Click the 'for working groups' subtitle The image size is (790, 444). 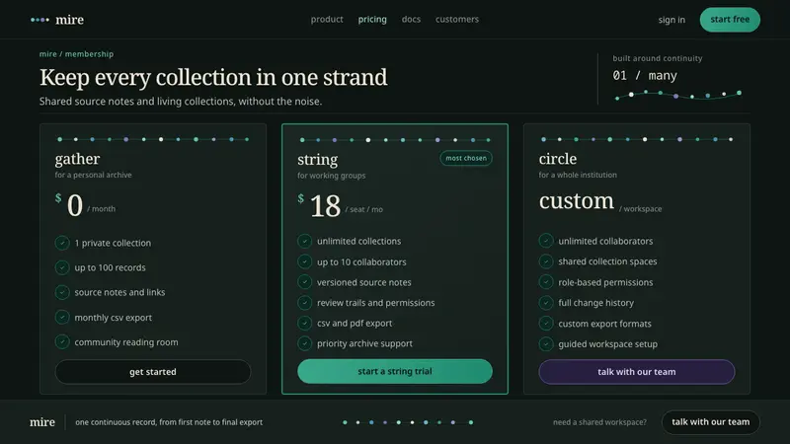(x=331, y=176)
